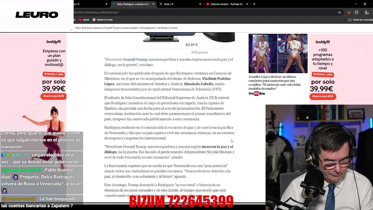Click the name Vladimir Padrino López
The height and width of the screenshot is (210, 373).
[167, 81]
